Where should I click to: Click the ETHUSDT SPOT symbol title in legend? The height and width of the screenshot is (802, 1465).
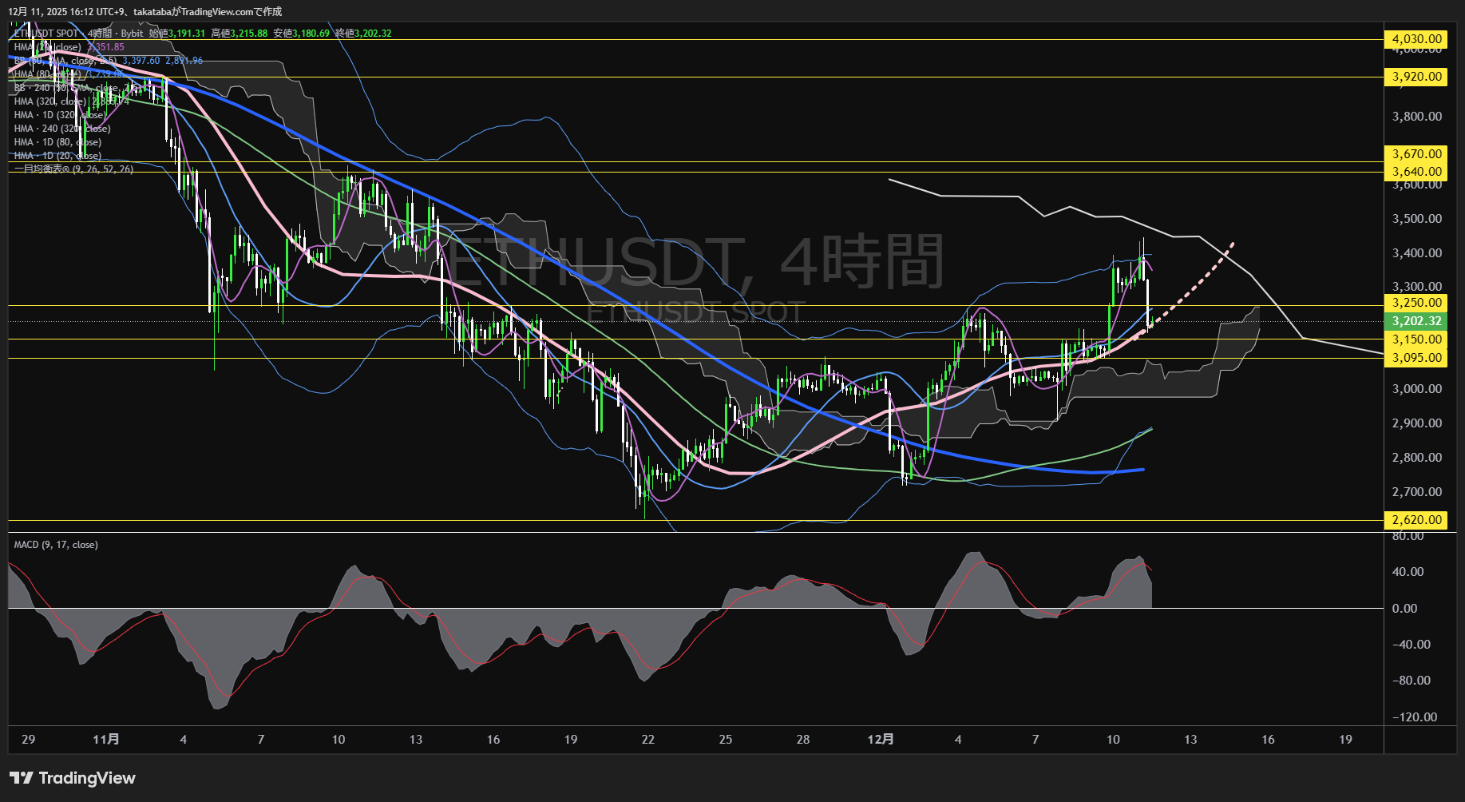tap(46, 34)
